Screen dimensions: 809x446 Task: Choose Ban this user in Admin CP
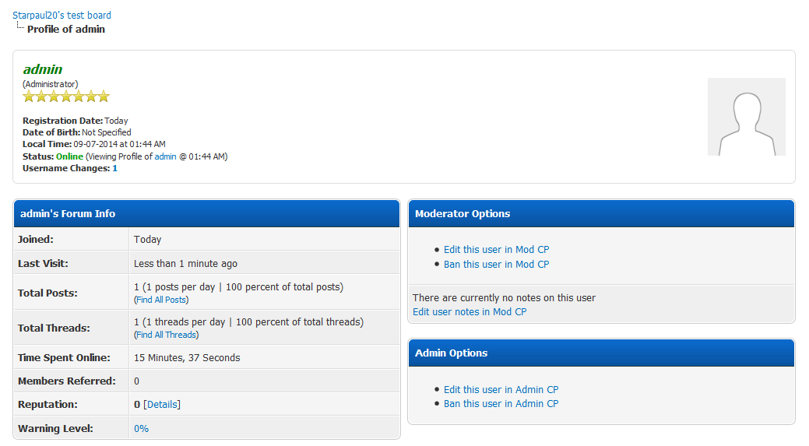coord(501,404)
